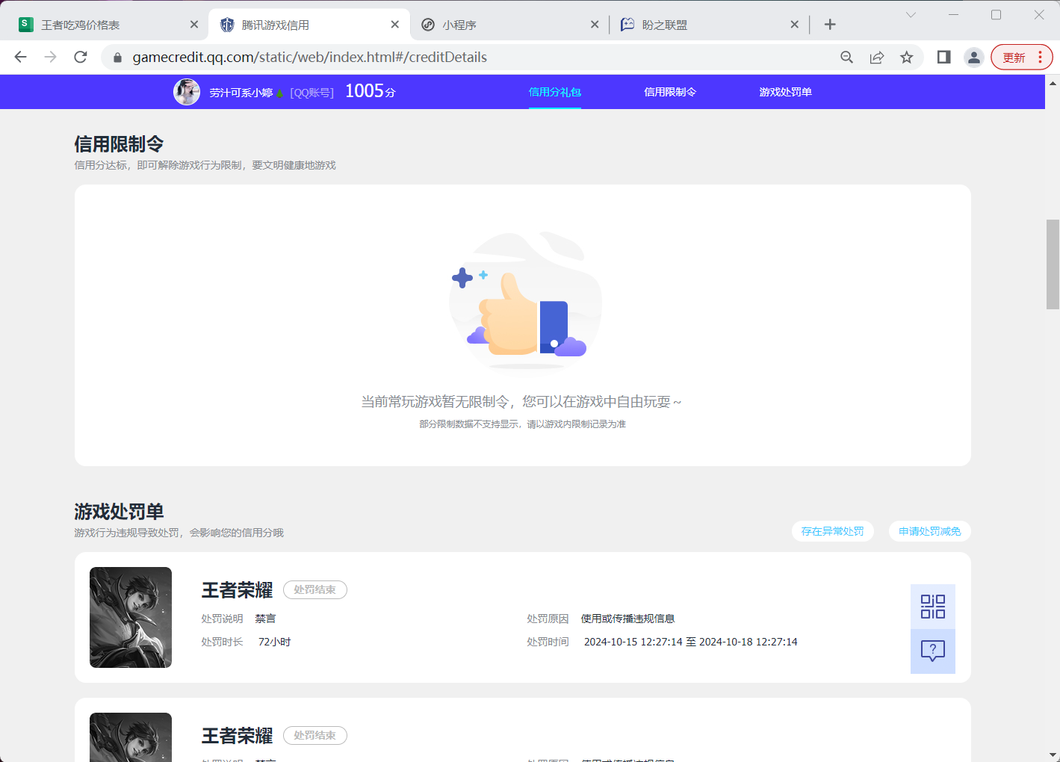The height and width of the screenshot is (762, 1060).
Task: Click 处罚结束 badge on first card
Action: pyautogui.click(x=315, y=589)
